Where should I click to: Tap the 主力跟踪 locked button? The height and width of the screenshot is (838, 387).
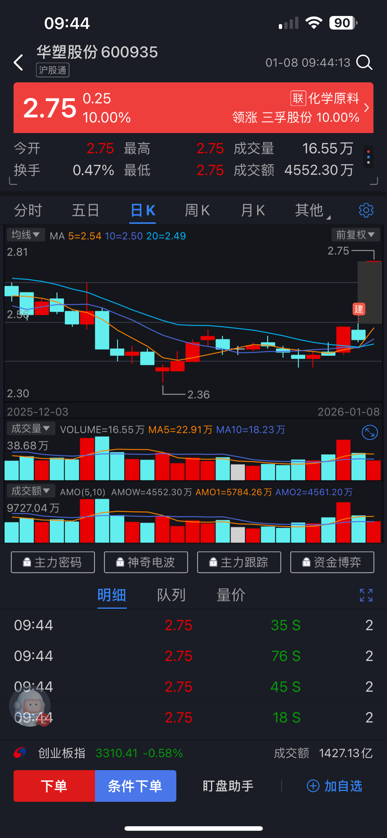point(239,562)
